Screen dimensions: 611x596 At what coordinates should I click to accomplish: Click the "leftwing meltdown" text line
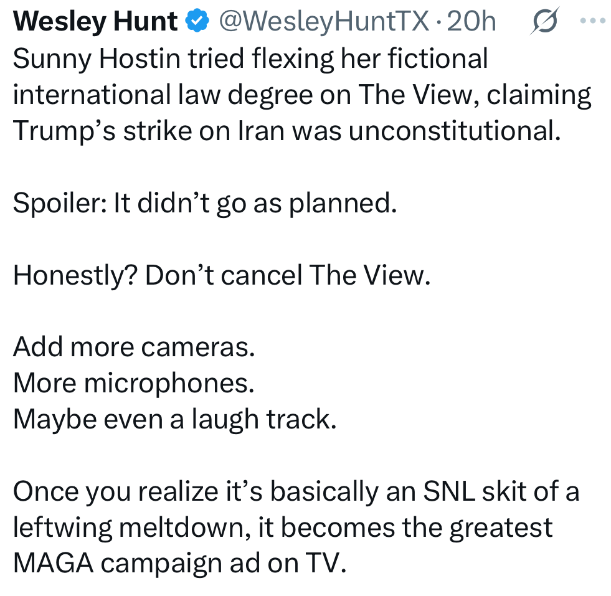pos(283,527)
